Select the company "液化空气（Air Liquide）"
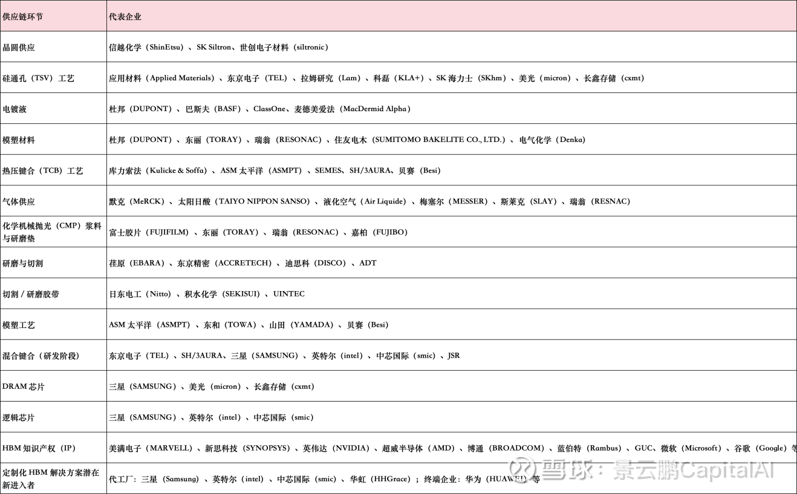This screenshot has height=494, width=797. (x=365, y=201)
